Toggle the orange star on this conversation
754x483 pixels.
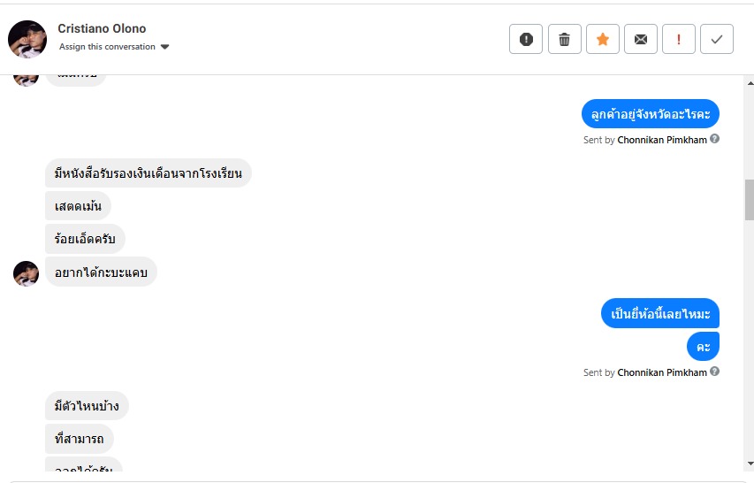[603, 39]
